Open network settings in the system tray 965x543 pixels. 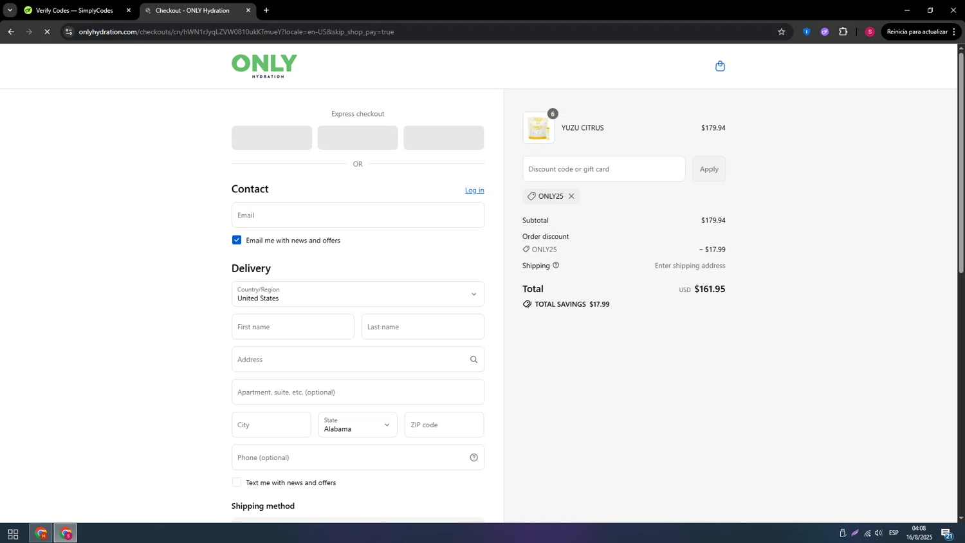[x=867, y=533]
